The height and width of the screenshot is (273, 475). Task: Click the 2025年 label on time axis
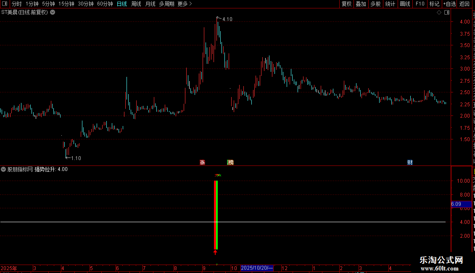click(x=9, y=268)
